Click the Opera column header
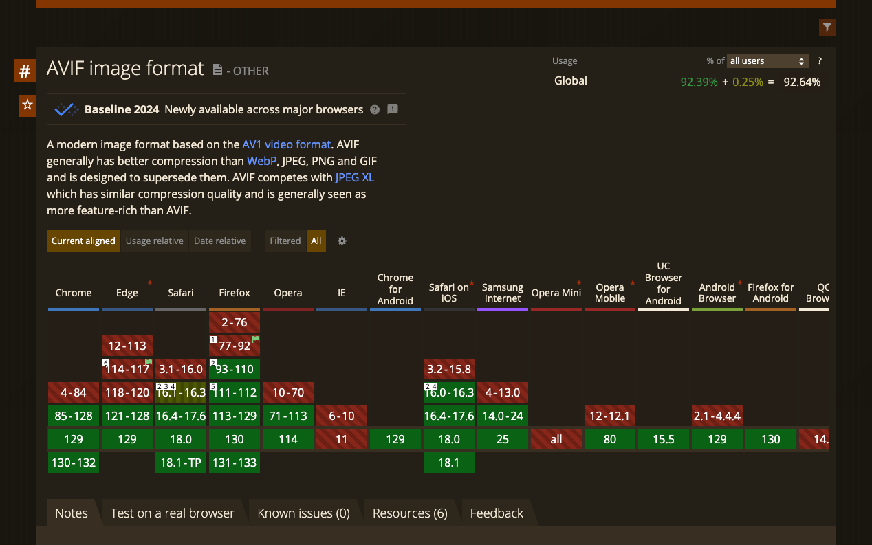 [x=288, y=293]
